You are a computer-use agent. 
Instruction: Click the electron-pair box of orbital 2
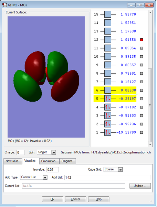[108, 124]
